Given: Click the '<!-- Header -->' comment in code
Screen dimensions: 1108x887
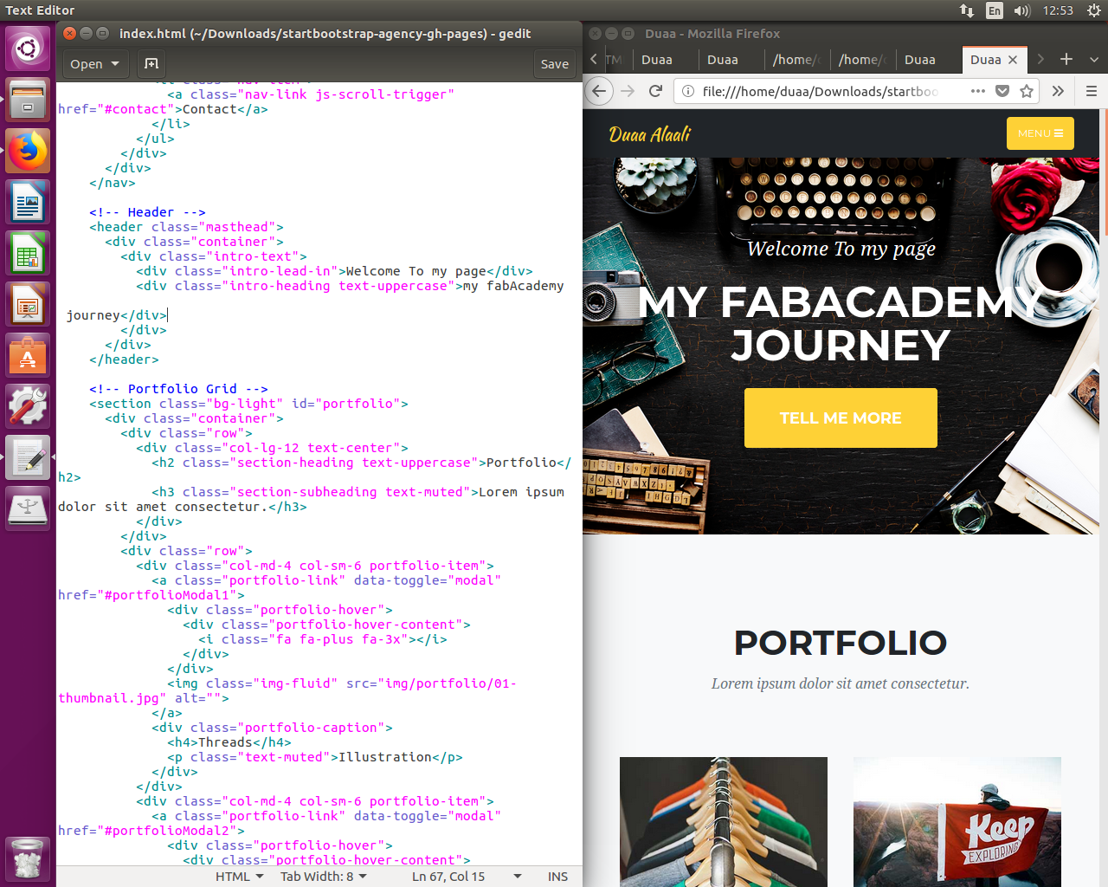Looking at the screenshot, I should [x=147, y=212].
